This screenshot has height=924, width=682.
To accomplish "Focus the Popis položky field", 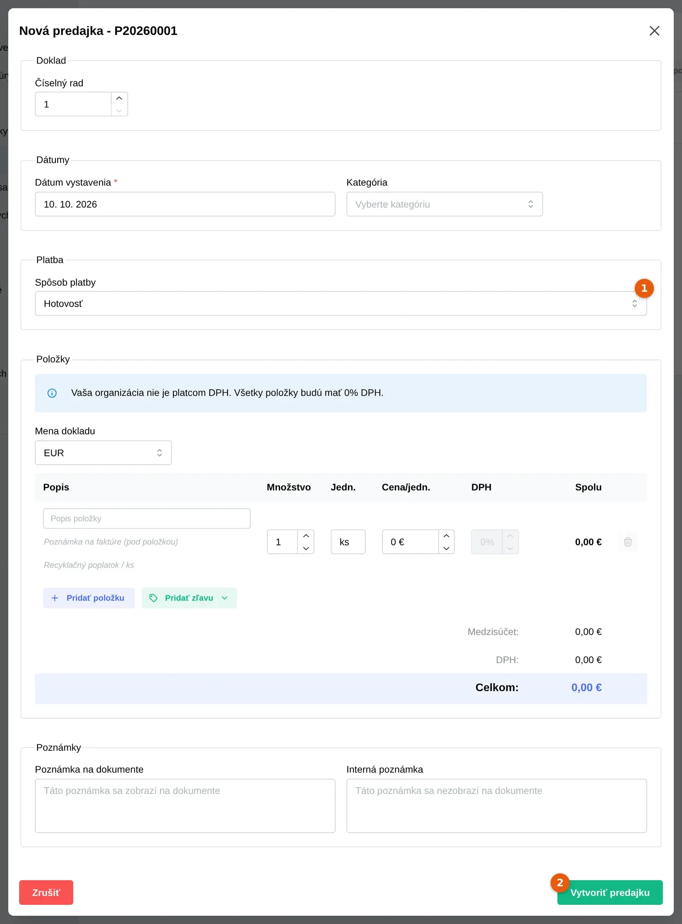I will coord(147,518).
